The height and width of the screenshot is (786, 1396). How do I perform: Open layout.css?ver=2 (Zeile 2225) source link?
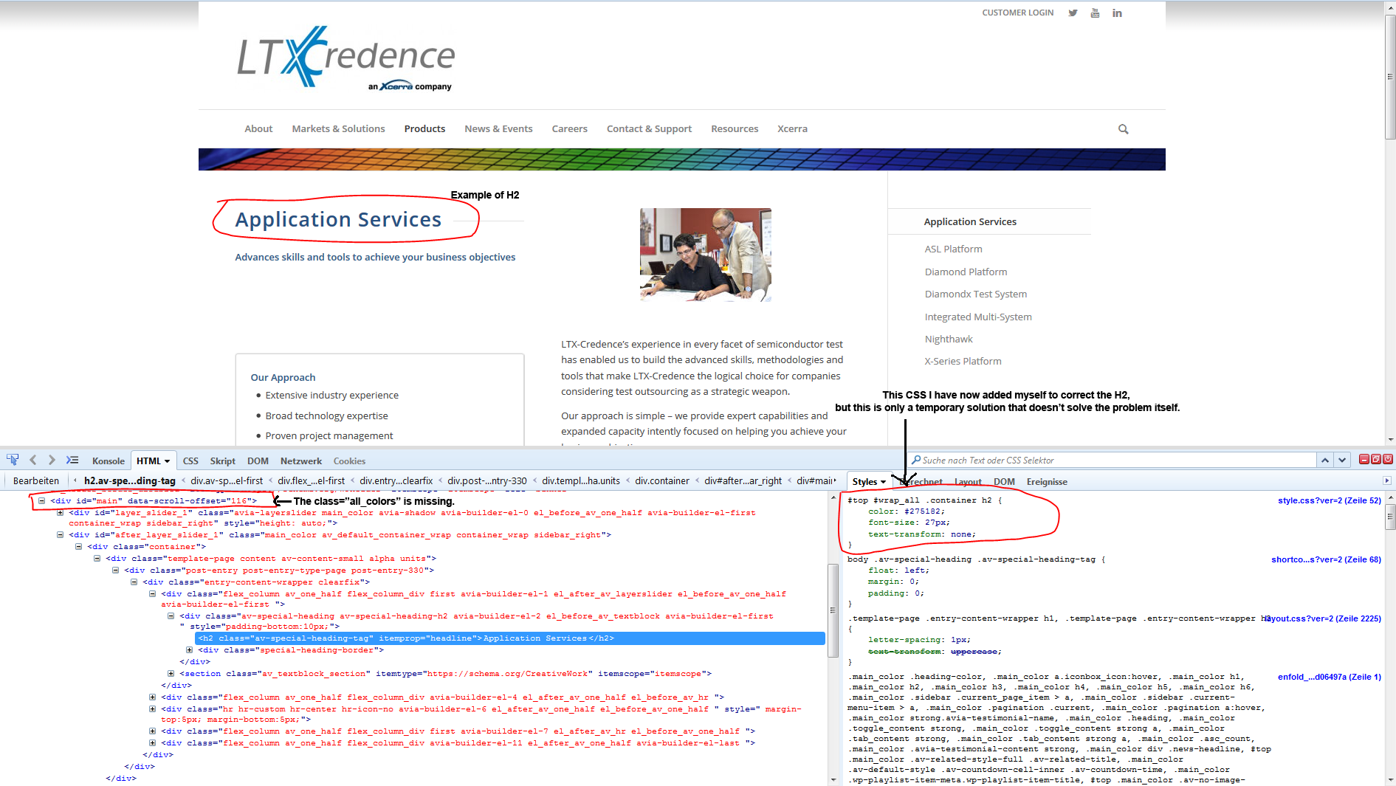(x=1322, y=618)
